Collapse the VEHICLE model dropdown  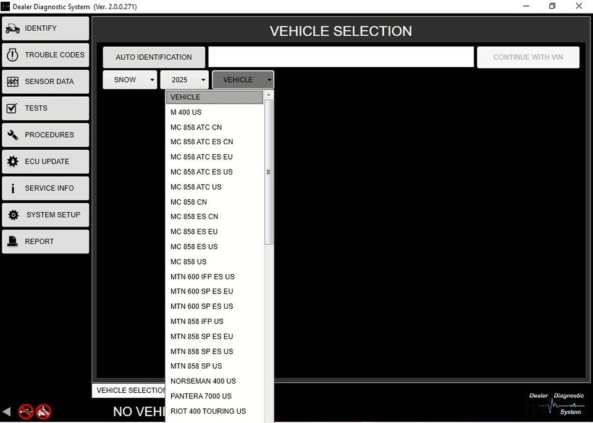(x=243, y=79)
